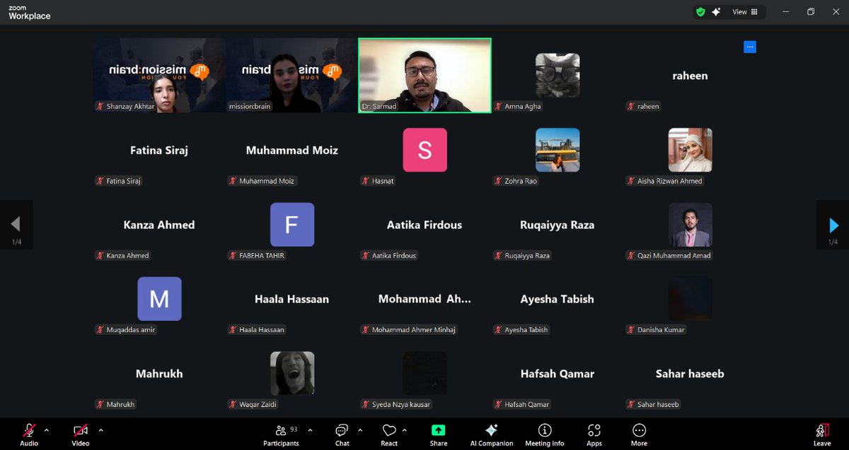Go to next gallery page arrow

833,225
